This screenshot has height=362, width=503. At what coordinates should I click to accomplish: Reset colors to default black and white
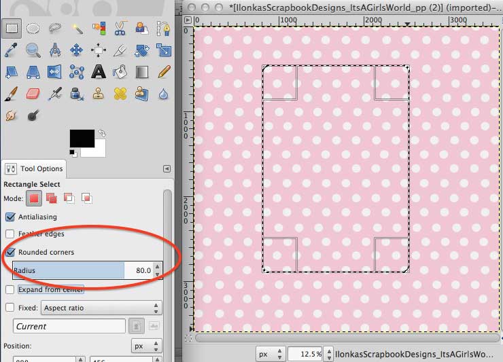[73, 153]
